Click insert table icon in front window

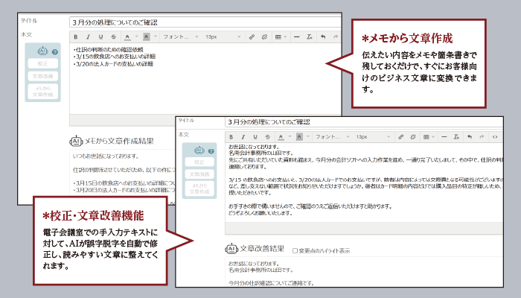point(426,136)
